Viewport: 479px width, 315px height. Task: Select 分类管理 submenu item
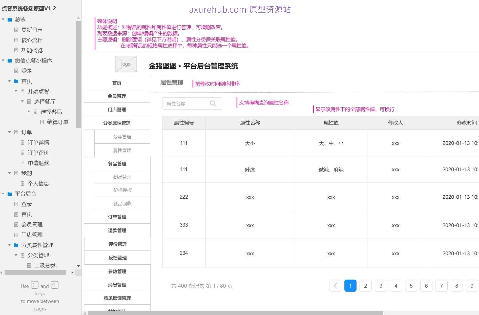click(122, 137)
